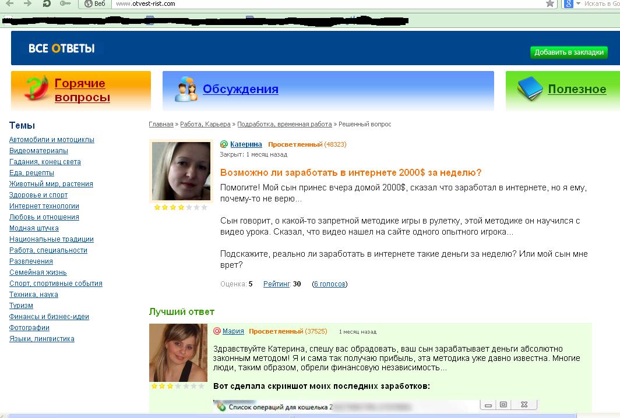
Task: Click Катерина's profile photo
Action: tap(181, 171)
